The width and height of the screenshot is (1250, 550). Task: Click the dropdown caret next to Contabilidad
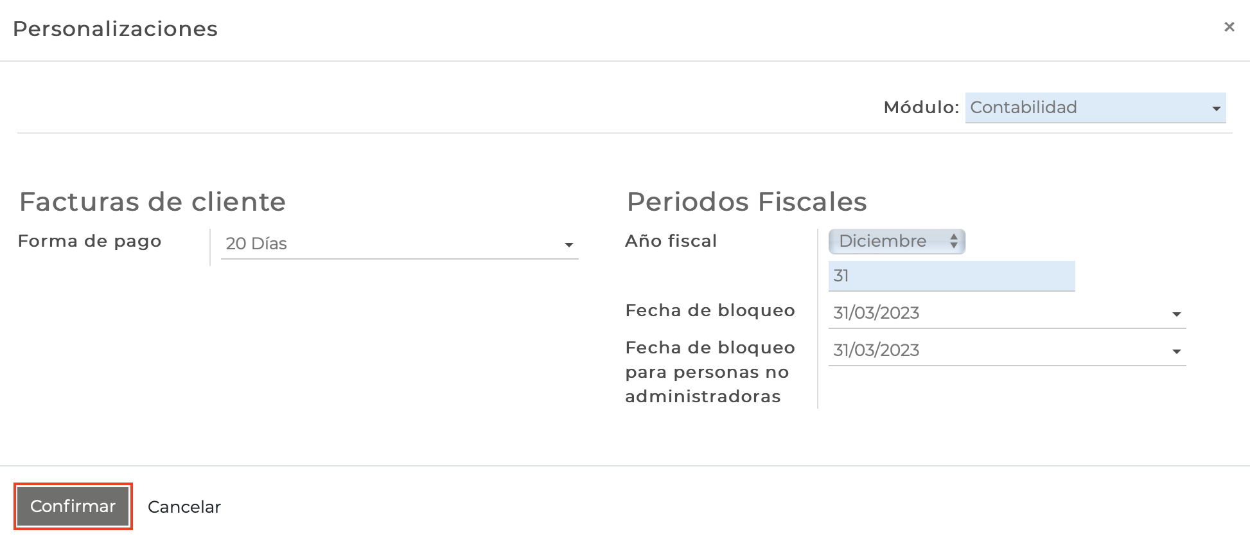pos(1217,108)
